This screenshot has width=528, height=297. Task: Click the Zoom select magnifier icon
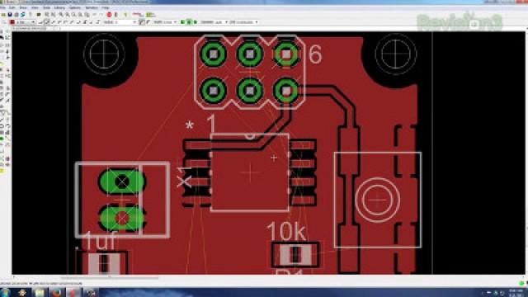(x=87, y=15)
